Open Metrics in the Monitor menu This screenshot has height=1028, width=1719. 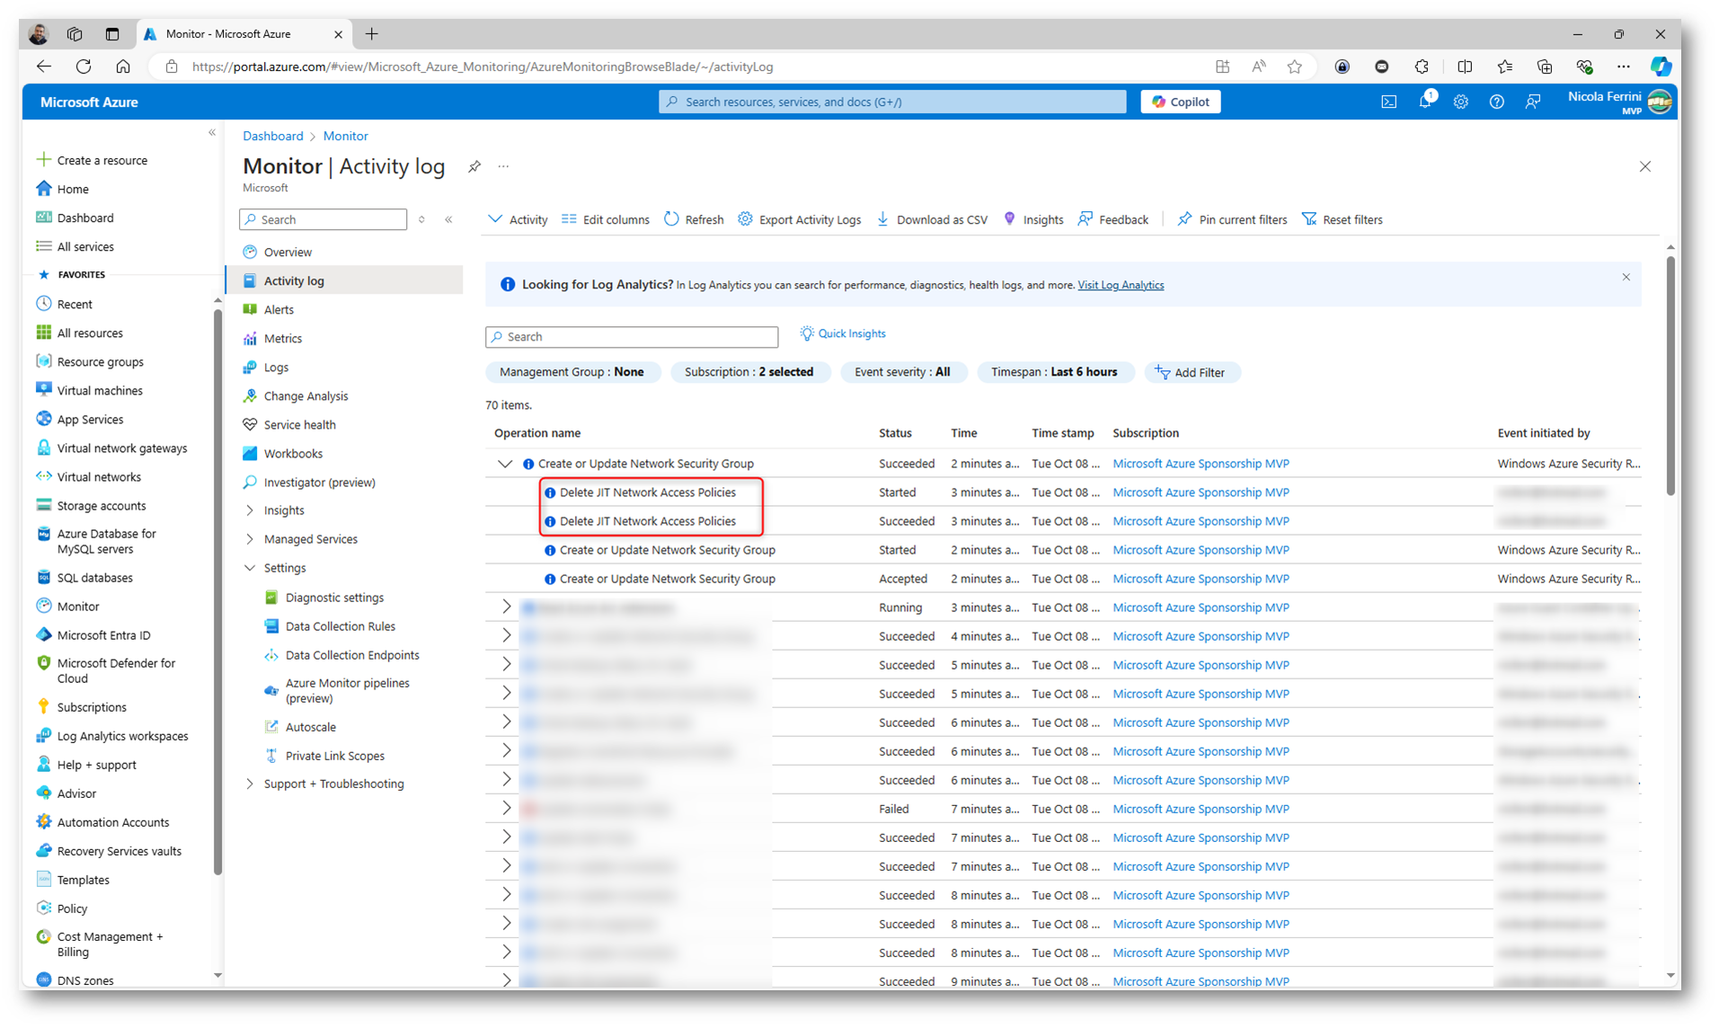click(x=283, y=338)
